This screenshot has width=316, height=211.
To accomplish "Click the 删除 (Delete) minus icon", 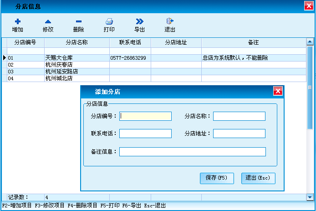I will pos(78,21).
